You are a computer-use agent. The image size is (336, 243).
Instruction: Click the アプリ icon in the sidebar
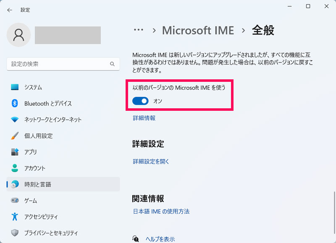(15, 152)
